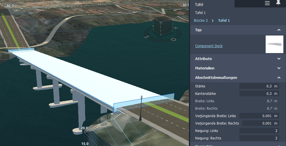Click the street lamp on the bridge

pos(141,108)
